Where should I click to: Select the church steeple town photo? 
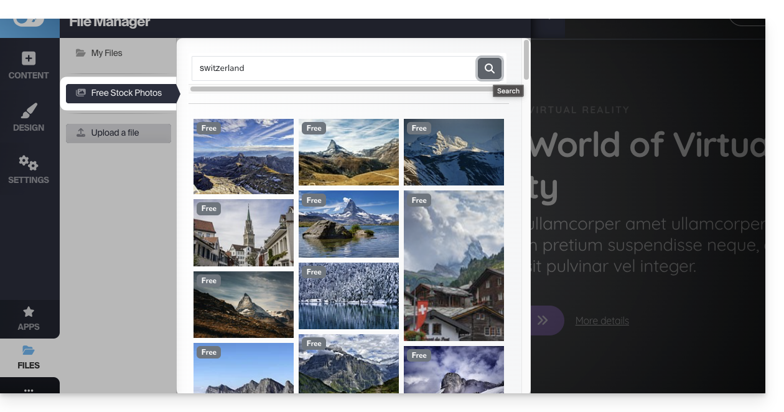(x=243, y=233)
